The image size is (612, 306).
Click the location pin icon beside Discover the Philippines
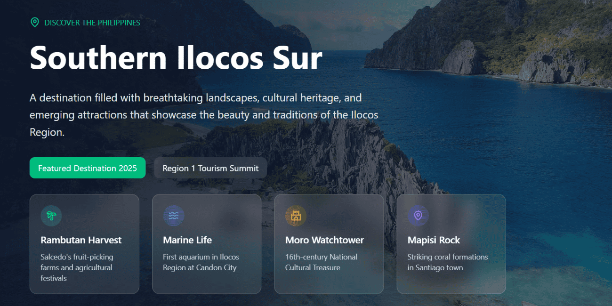(x=34, y=22)
